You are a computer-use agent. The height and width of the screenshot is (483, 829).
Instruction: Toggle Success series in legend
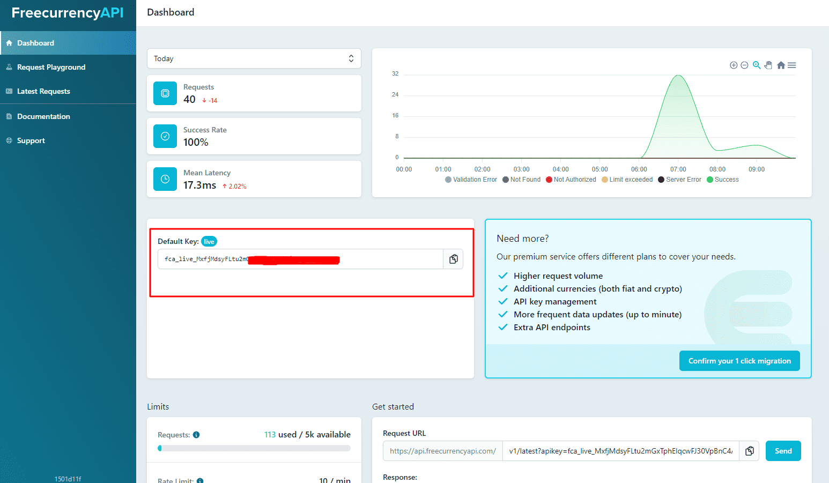coord(723,180)
